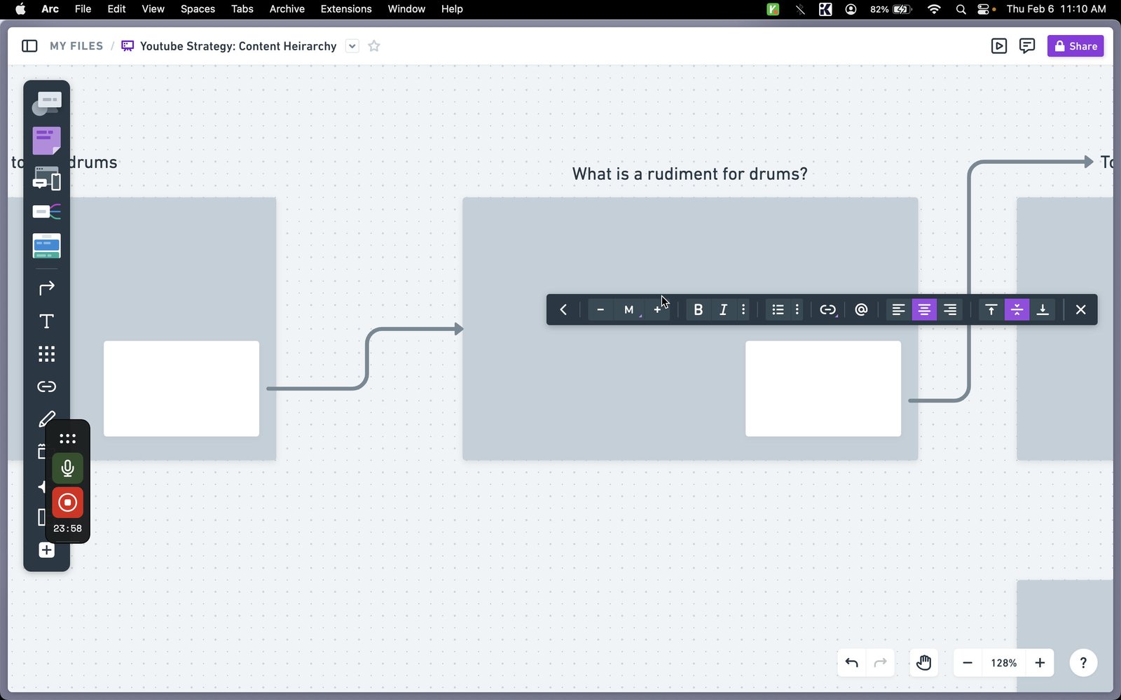Select the sticky note tool
The height and width of the screenshot is (700, 1121).
coord(46,140)
